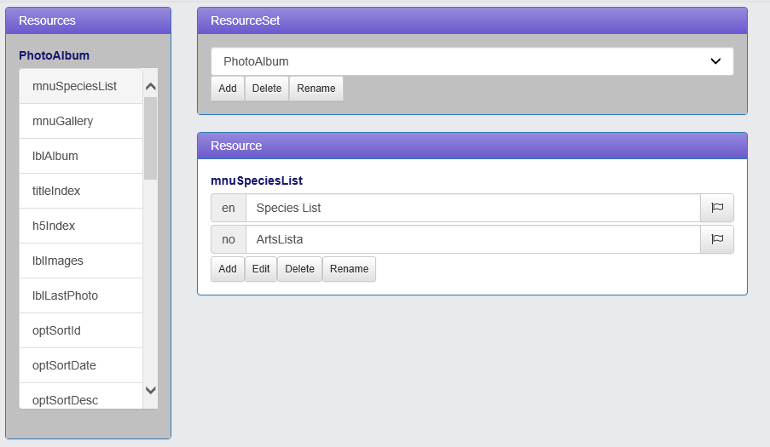
Task: Delete the PhotoAlbum ResourceSet
Action: (267, 89)
